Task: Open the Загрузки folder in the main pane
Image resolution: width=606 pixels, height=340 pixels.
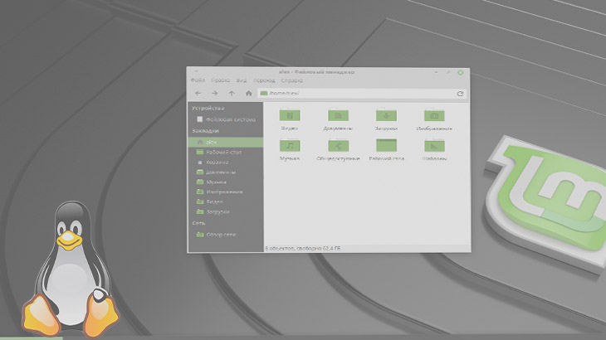Action: [386, 119]
